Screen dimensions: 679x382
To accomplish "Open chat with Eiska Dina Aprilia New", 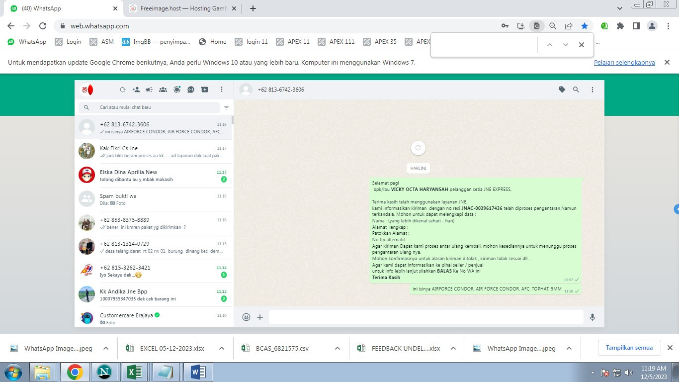I will coord(154,176).
